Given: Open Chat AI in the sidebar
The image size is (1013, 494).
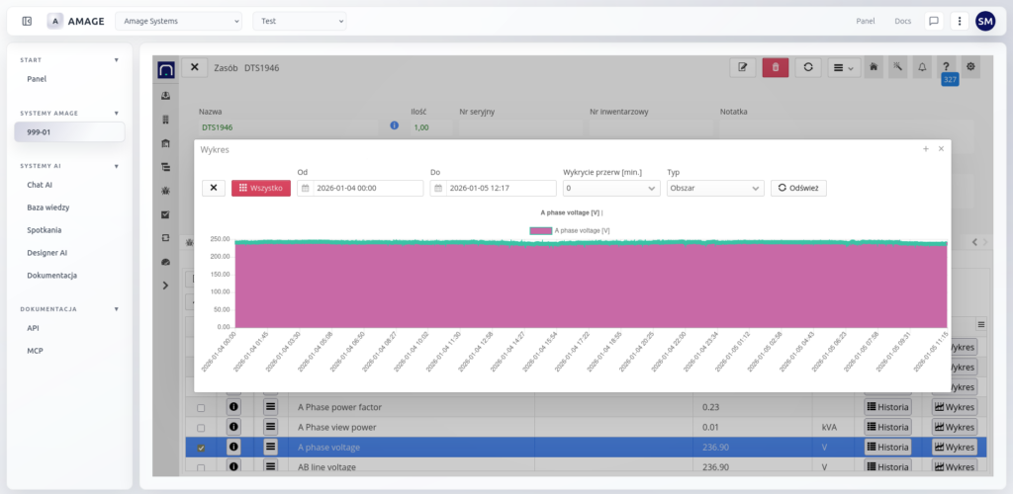Looking at the screenshot, I should click(x=40, y=184).
